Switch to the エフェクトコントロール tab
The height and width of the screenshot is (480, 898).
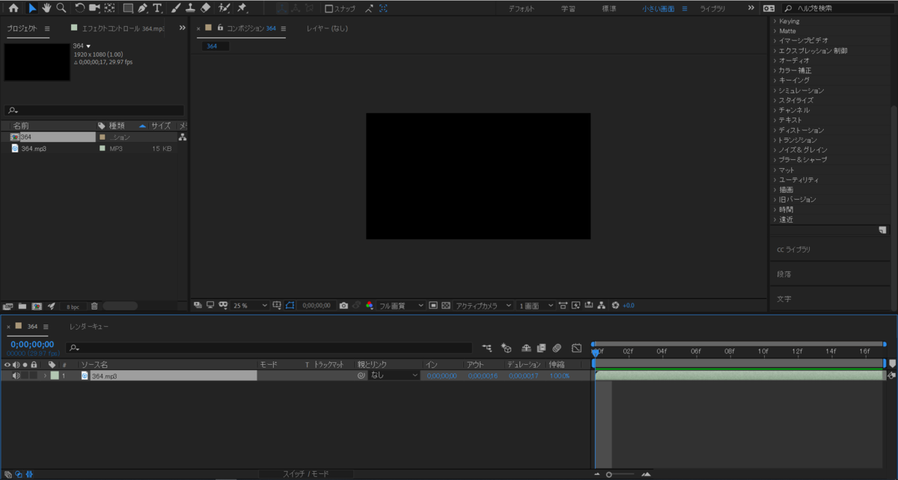122,28
